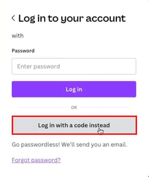Click the 'Enter password' placeholder text

pos(39,66)
